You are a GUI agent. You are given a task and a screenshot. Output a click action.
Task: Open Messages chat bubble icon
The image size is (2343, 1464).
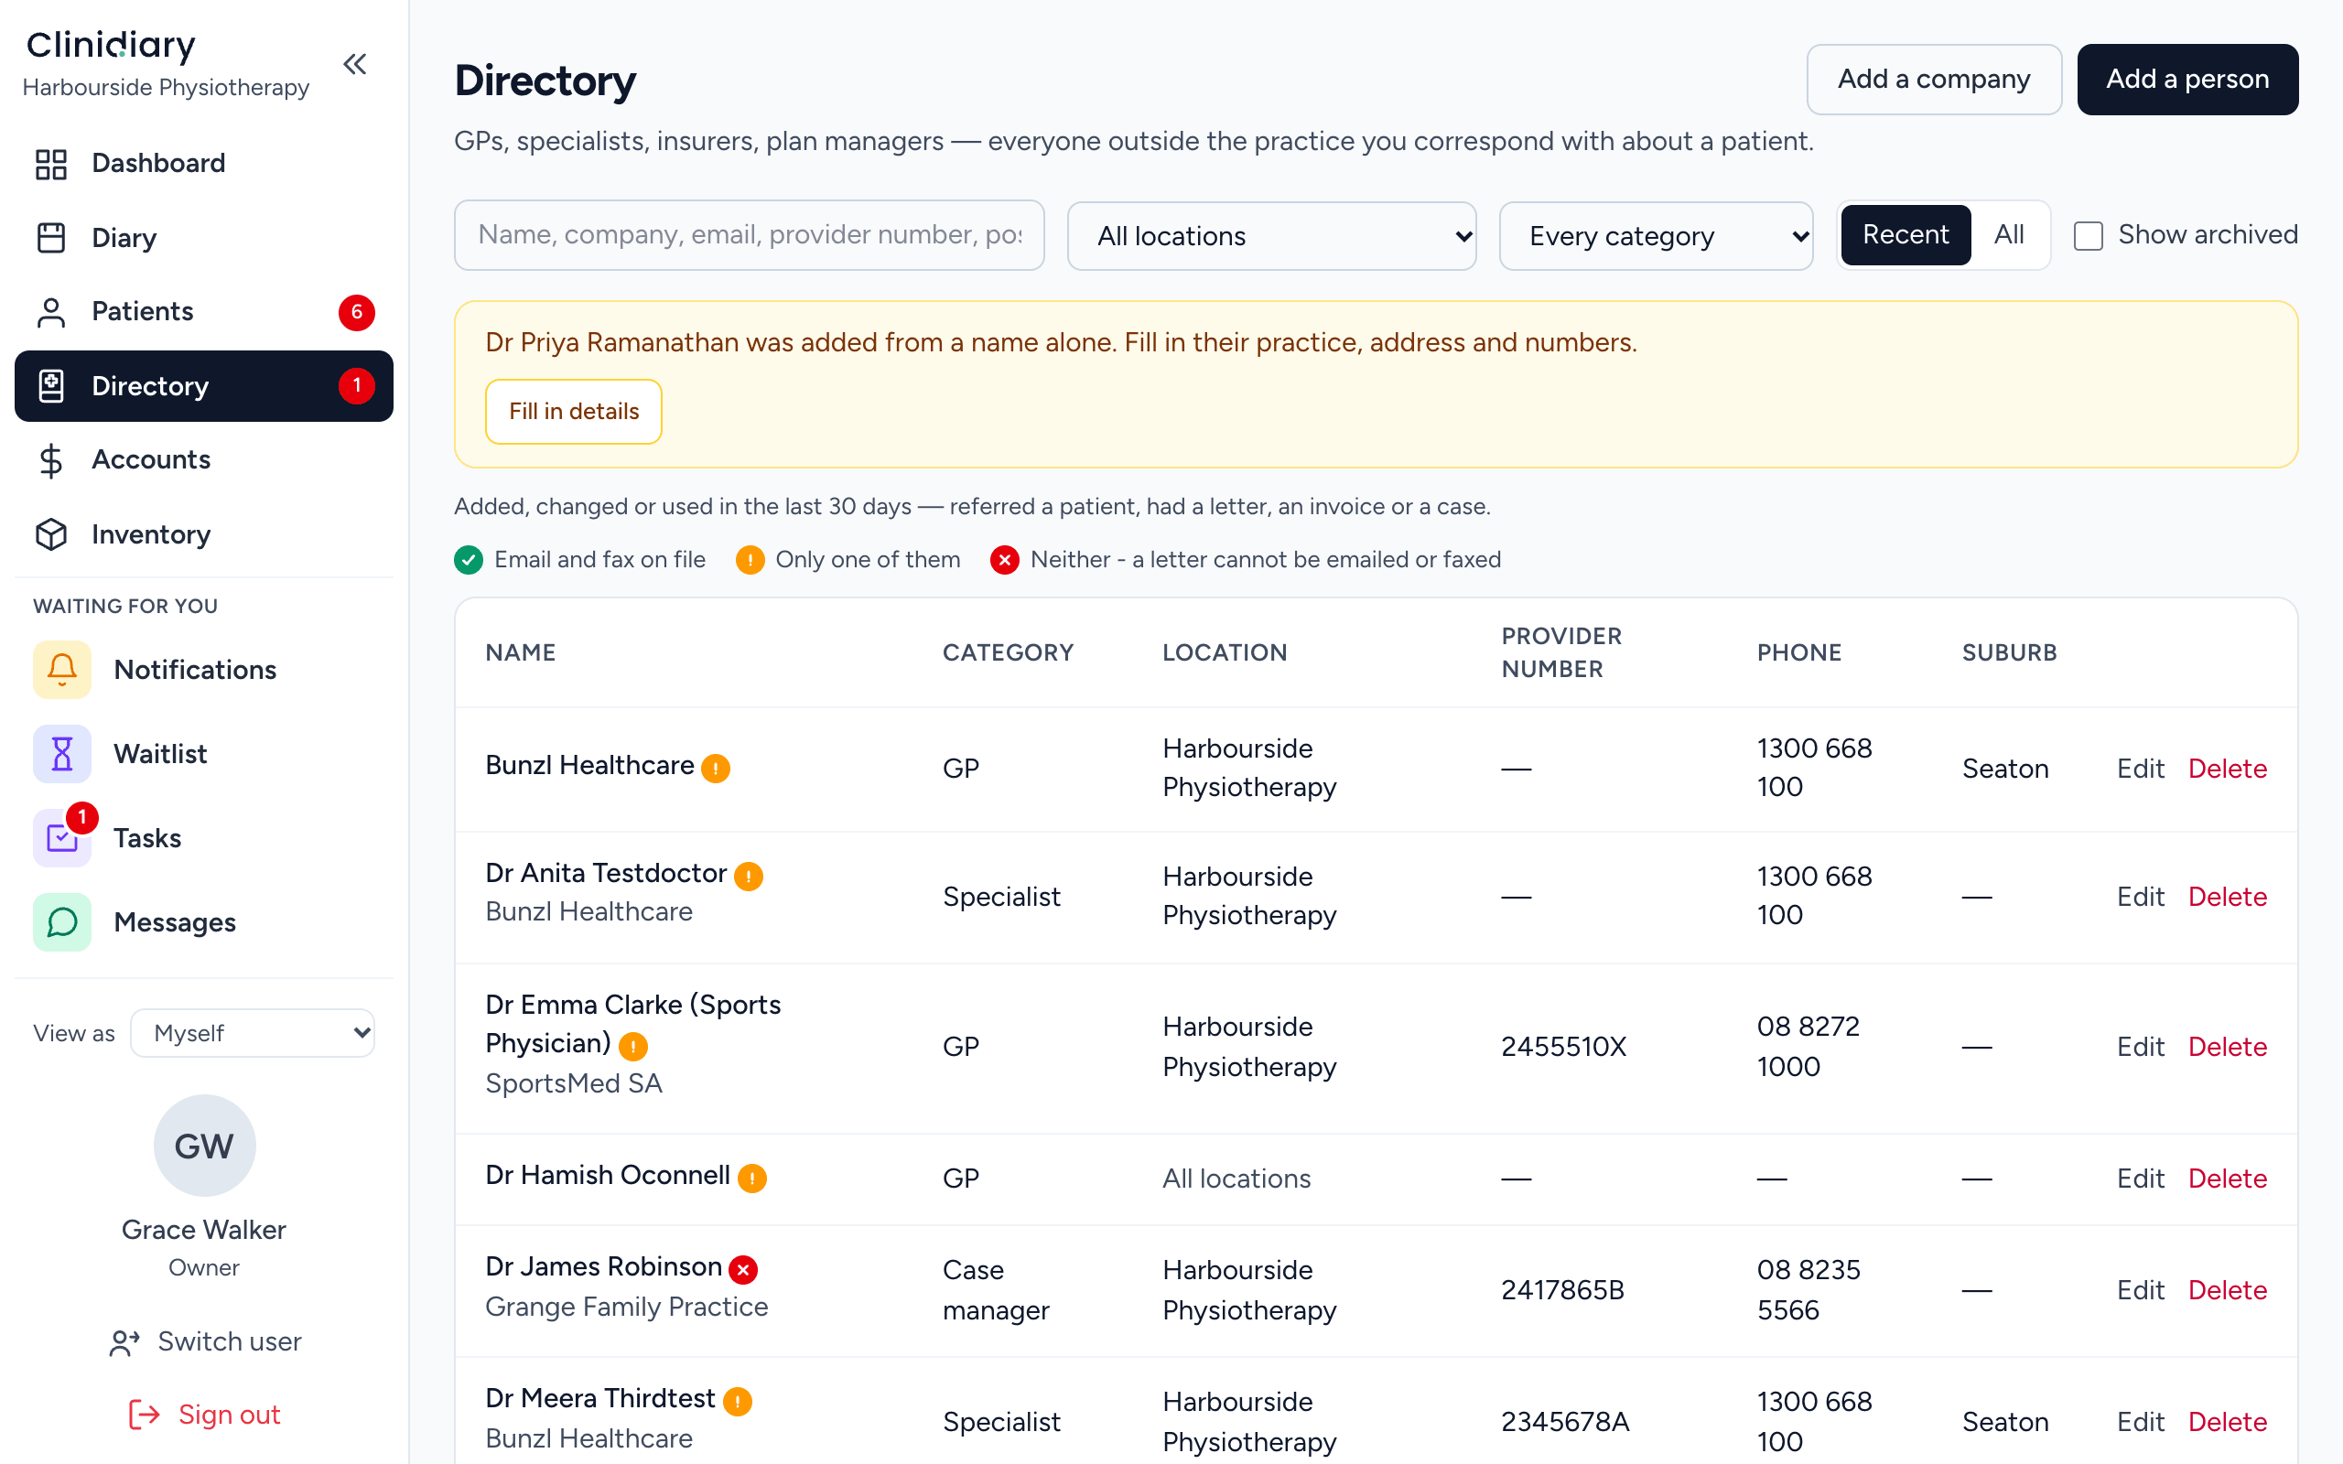[x=62, y=921]
